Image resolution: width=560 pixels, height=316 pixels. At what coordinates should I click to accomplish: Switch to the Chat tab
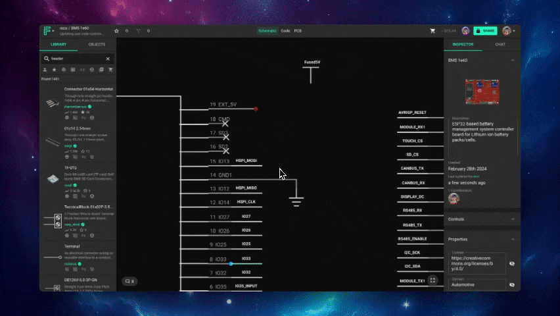(x=500, y=45)
